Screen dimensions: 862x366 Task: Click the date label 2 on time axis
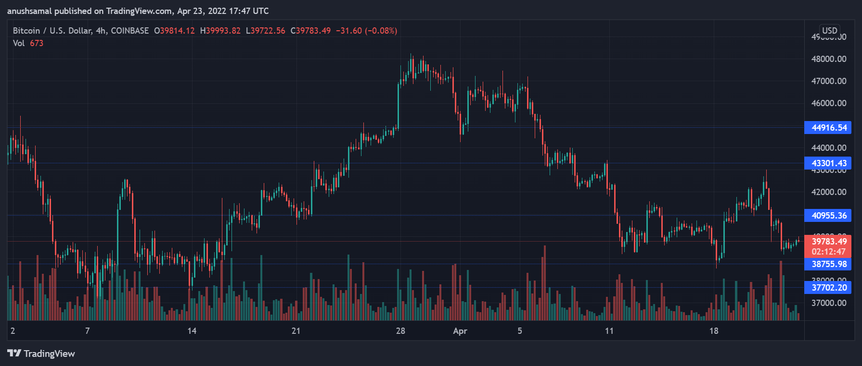(x=13, y=331)
